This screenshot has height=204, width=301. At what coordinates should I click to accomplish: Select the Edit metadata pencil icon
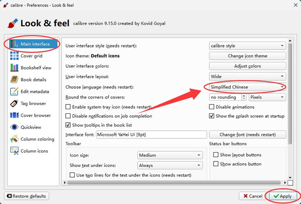click(x=14, y=92)
